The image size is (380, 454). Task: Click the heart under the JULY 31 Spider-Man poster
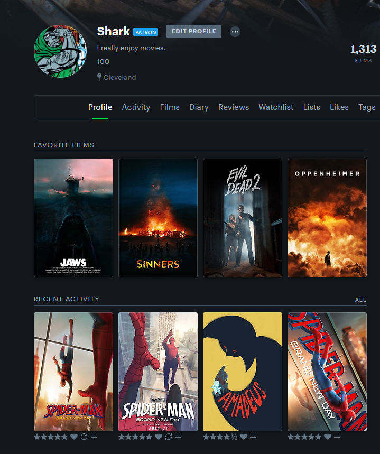(x=159, y=437)
